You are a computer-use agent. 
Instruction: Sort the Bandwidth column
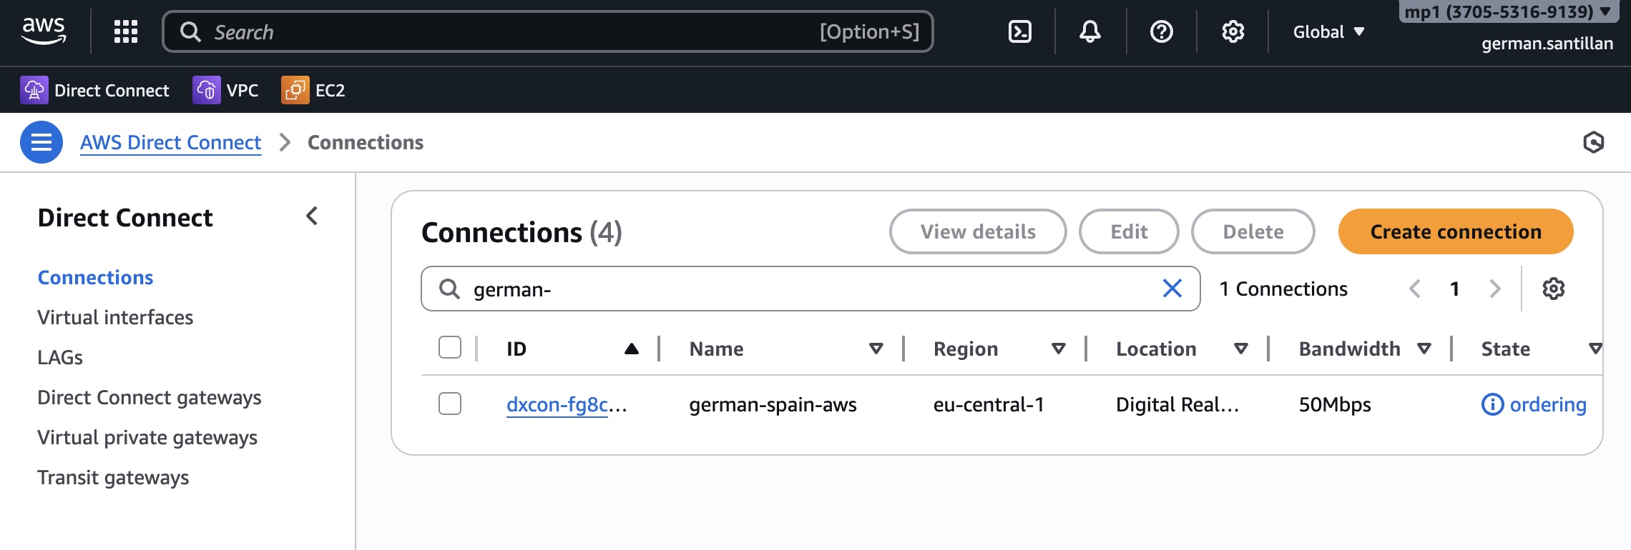coord(1424,349)
